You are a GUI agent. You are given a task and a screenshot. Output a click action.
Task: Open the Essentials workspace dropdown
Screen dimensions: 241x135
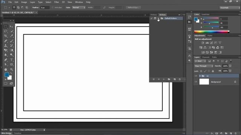click(230, 7)
